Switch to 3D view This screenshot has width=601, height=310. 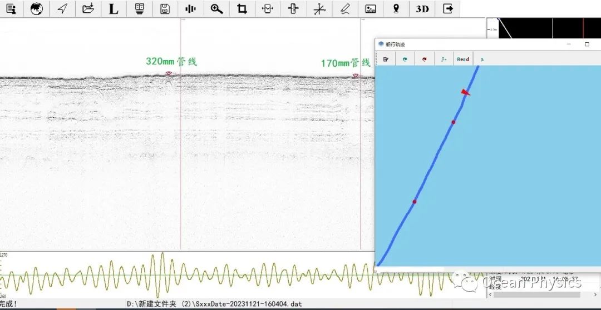[x=422, y=9]
